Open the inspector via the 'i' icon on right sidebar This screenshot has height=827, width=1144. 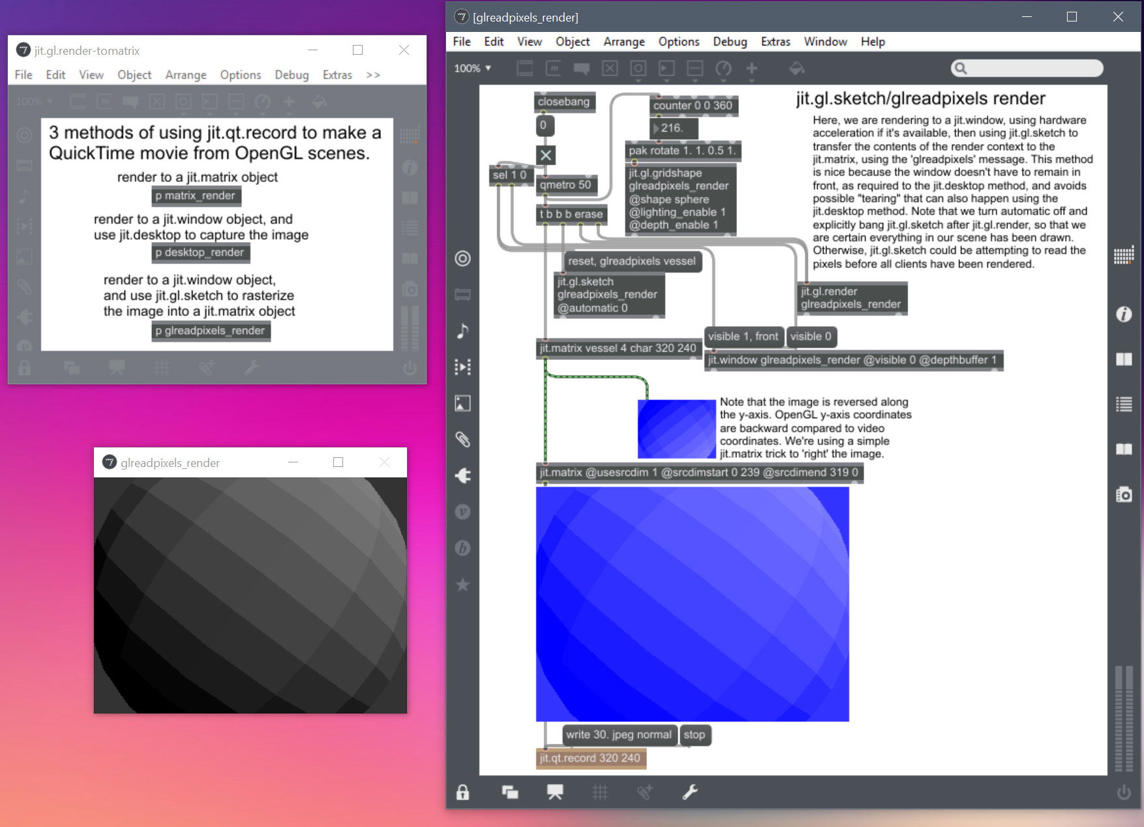coord(1124,314)
